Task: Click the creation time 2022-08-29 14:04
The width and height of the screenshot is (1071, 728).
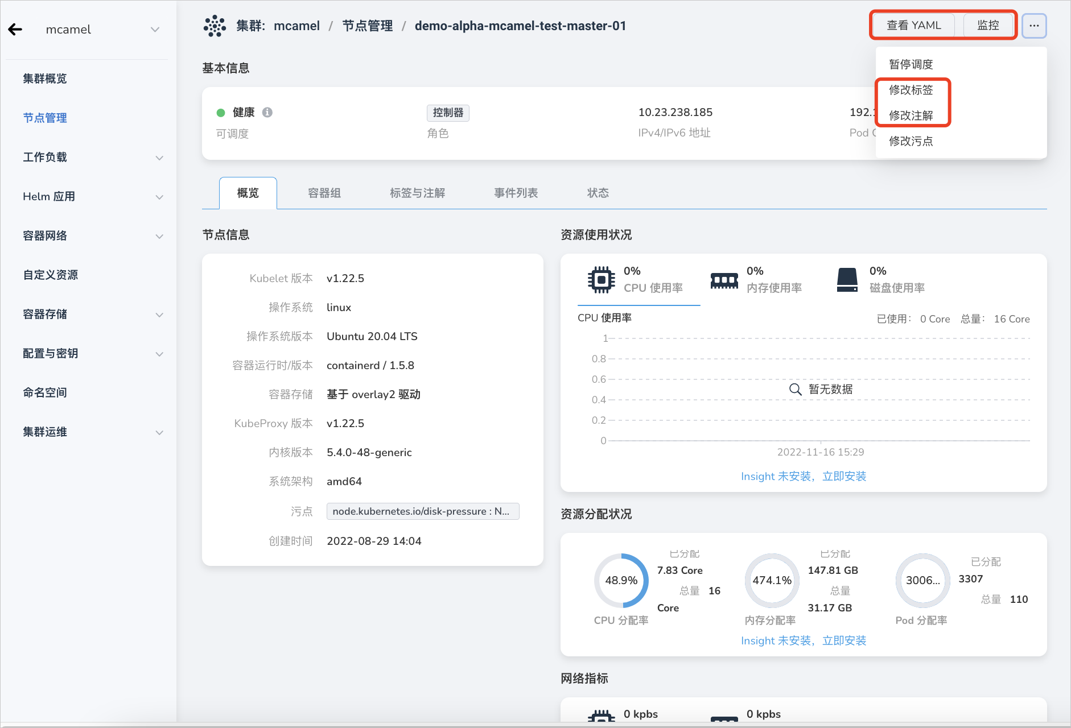Action: pyautogui.click(x=374, y=541)
